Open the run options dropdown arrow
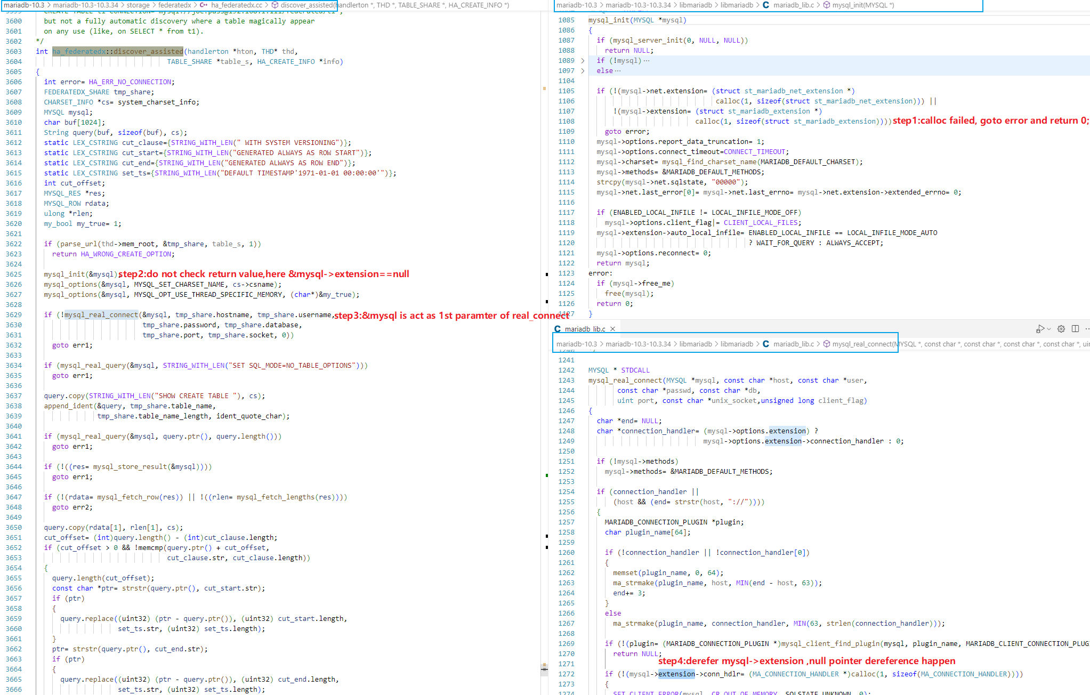This screenshot has height=695, width=1090. (1049, 329)
